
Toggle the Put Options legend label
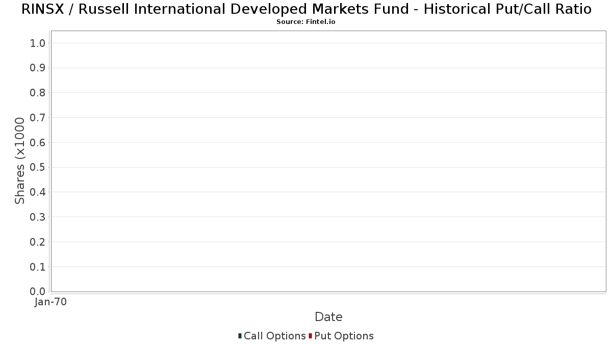click(x=344, y=336)
